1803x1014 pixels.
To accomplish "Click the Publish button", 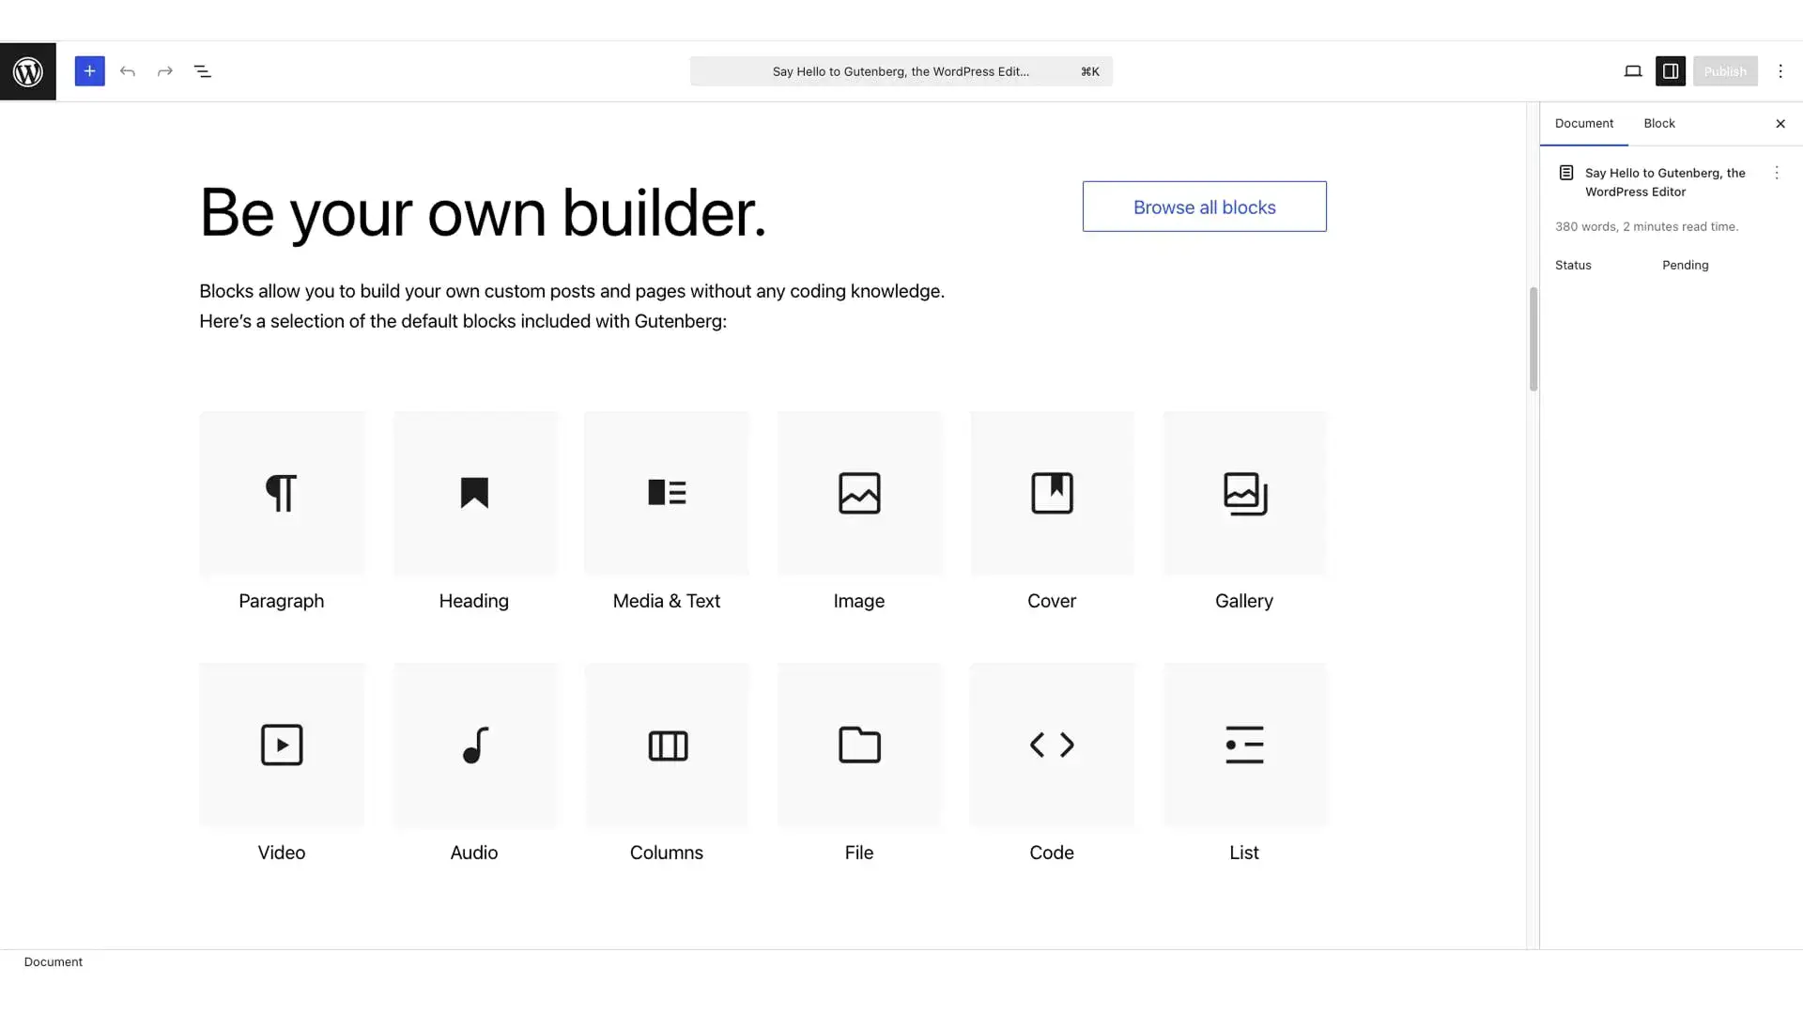I will tap(1725, 70).
